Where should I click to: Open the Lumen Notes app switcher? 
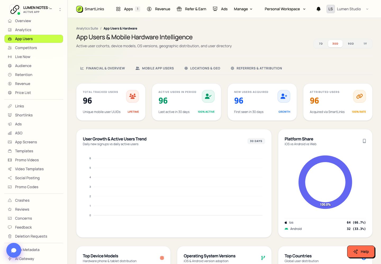pos(36,10)
